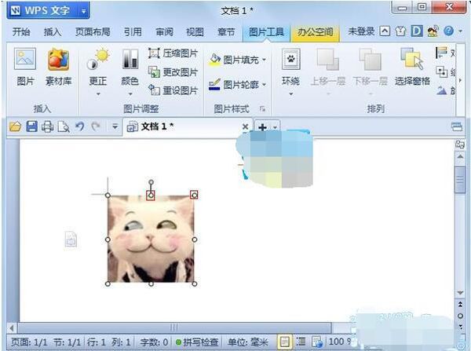The image size is (471, 351).
Task: Switch to the 插入 tab
Action: (x=53, y=31)
